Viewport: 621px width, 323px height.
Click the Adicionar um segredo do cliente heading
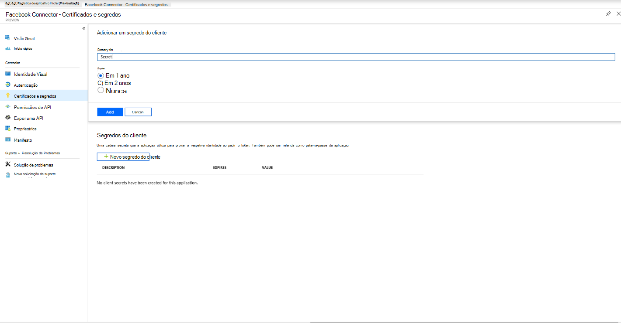(132, 33)
